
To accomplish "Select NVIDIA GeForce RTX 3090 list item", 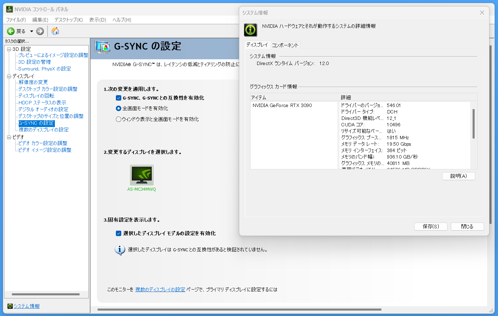I will [282, 106].
